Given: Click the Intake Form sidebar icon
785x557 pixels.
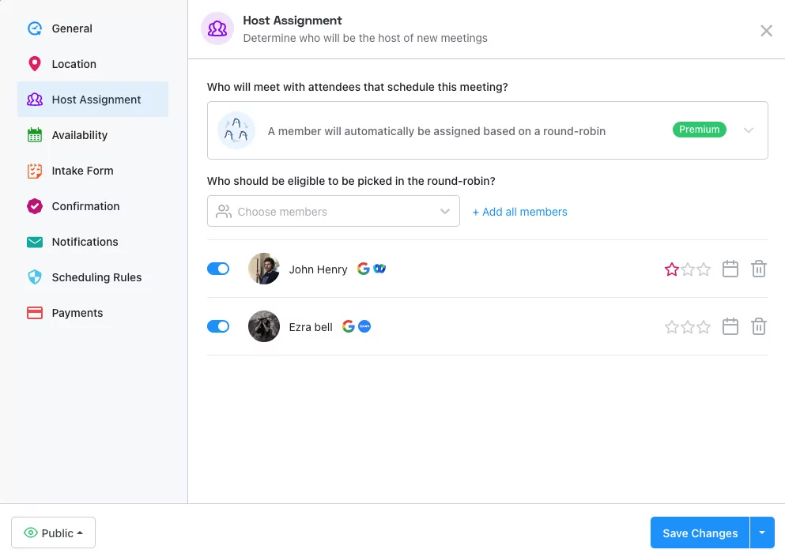Looking at the screenshot, I should [x=34, y=171].
